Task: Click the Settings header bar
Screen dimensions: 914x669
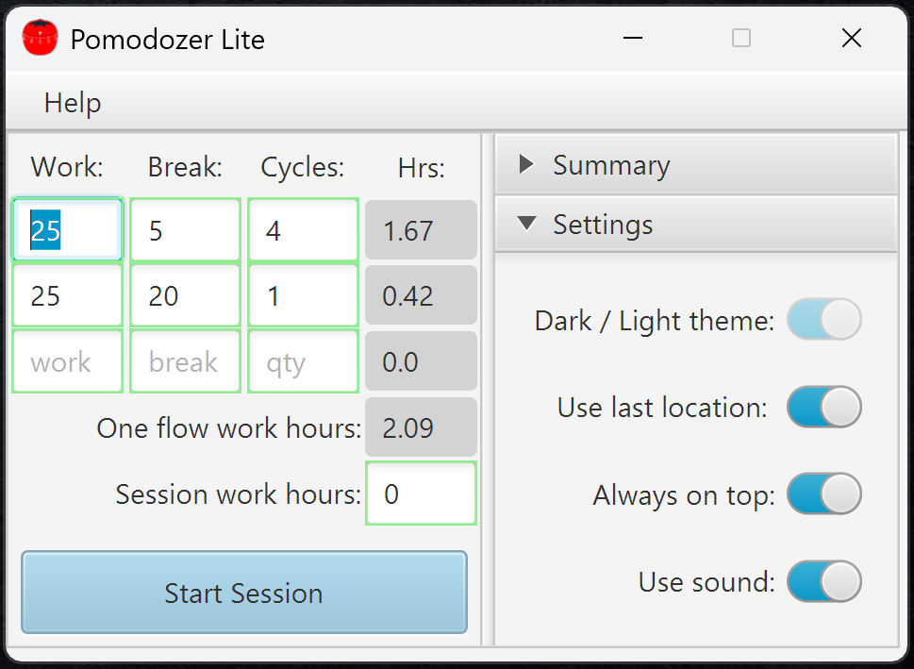Action: pos(695,225)
